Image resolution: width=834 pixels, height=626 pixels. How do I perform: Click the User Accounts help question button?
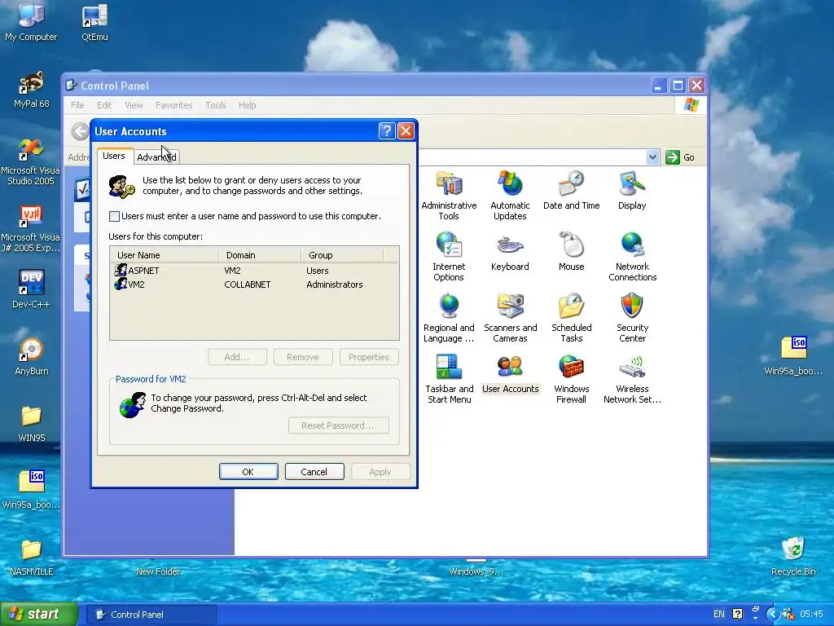pyautogui.click(x=387, y=131)
